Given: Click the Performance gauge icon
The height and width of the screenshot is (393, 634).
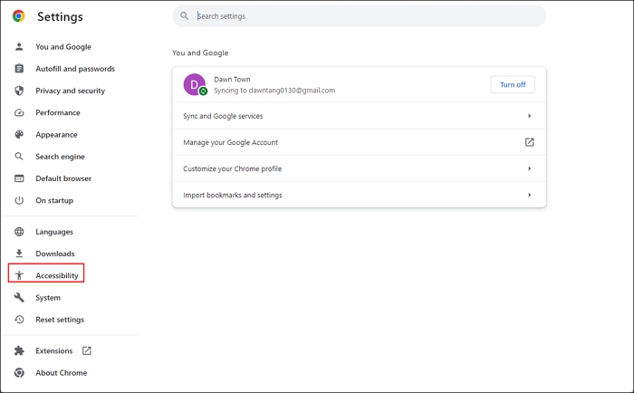Looking at the screenshot, I should [19, 113].
